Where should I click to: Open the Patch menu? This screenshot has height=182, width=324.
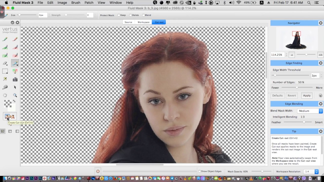[89, 3]
